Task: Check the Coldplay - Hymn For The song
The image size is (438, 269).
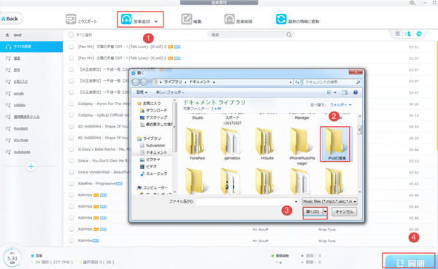Action: 72,104
